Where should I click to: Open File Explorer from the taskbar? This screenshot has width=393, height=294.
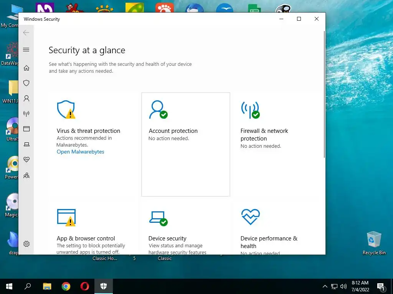coord(47,286)
